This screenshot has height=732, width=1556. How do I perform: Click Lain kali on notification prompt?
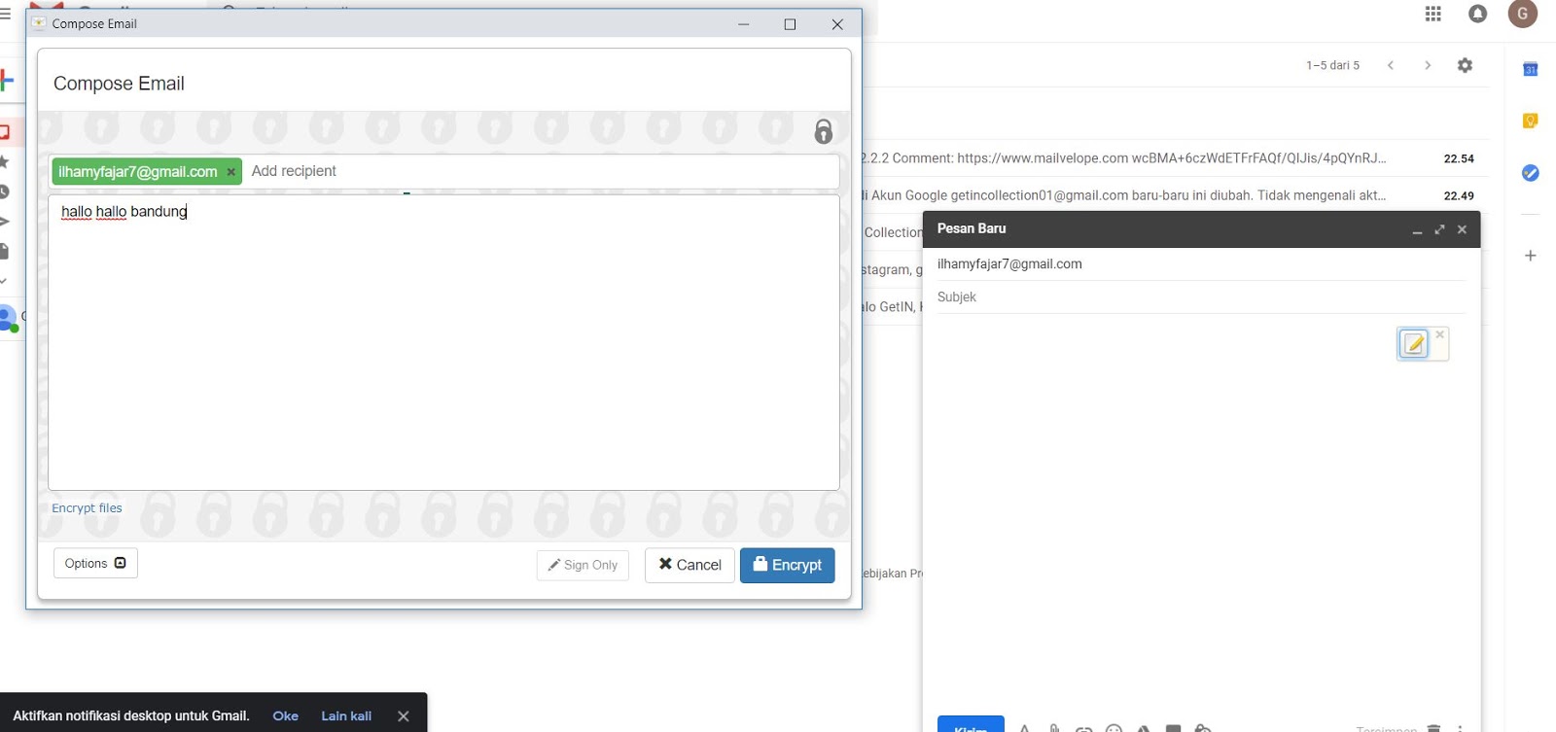point(346,715)
